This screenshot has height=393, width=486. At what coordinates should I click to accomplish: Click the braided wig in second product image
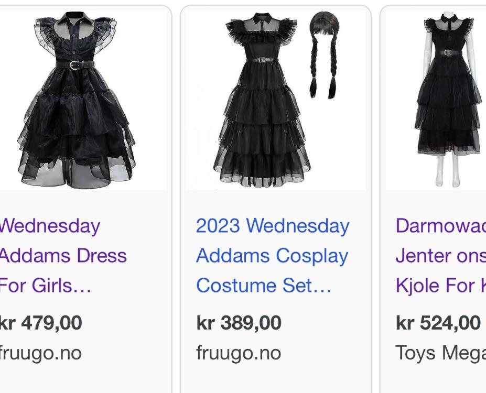point(323,55)
